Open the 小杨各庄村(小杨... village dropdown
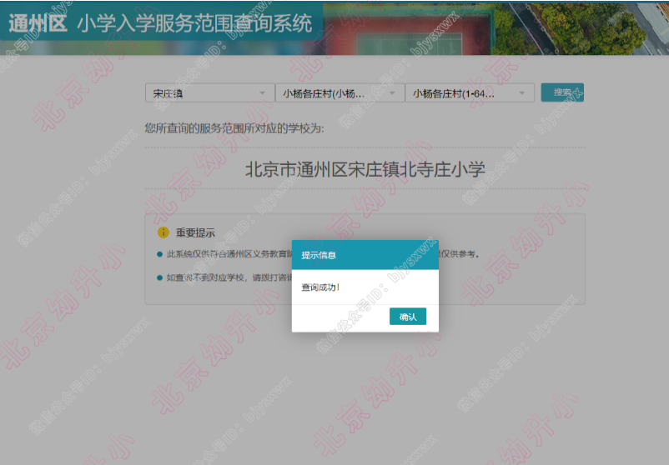669x465 pixels. (340, 93)
